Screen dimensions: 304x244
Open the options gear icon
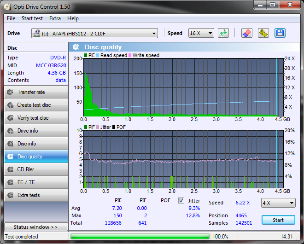tap(263, 33)
